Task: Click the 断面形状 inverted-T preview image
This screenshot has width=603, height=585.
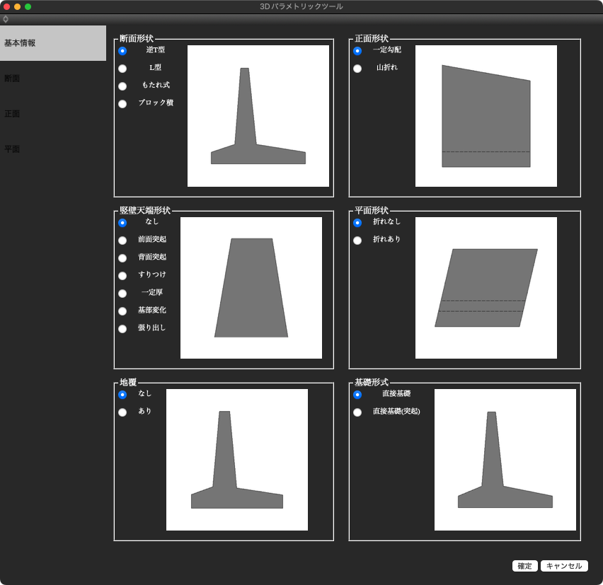Action: coord(258,116)
